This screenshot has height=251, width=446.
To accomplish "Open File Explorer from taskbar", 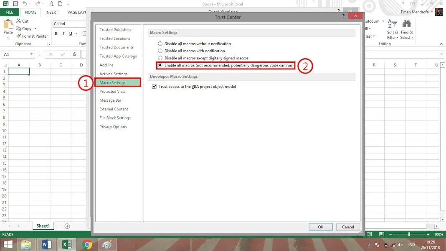I will (x=26, y=244).
